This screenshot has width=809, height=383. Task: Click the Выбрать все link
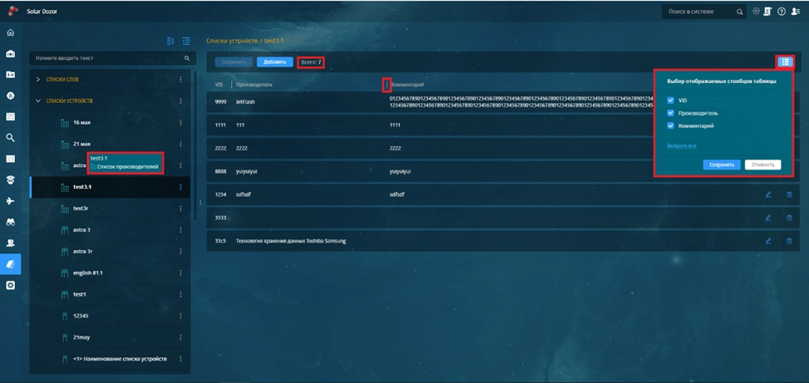click(681, 146)
